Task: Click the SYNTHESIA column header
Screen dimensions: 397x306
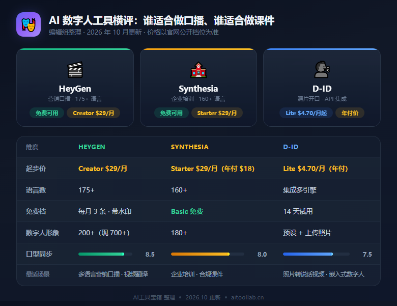Action: click(190, 147)
